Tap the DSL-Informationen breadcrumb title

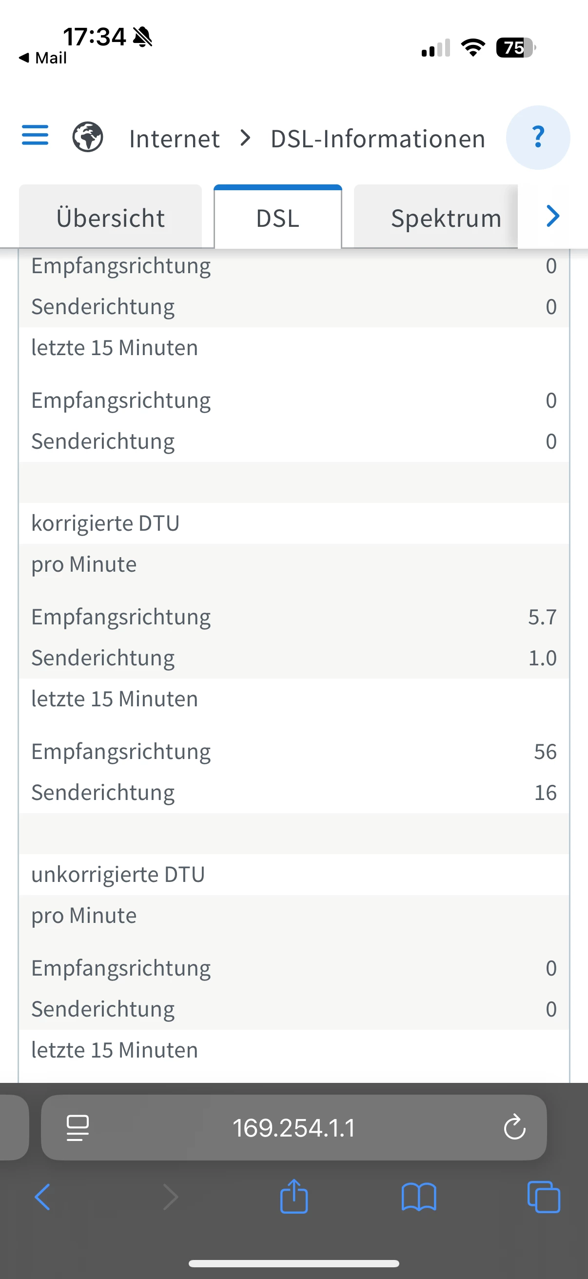377,139
